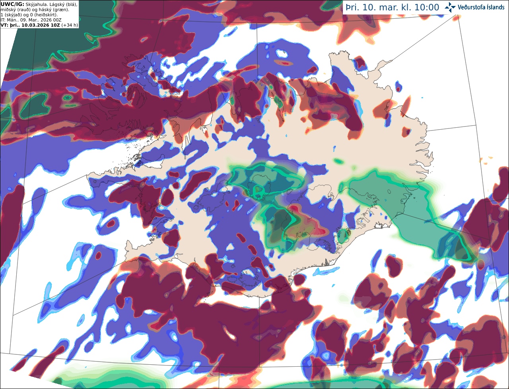509x389 pixels.
Task: Click the '1 (skýjað) og 0 (heiðskírt).' line
Action: [x=29, y=14]
